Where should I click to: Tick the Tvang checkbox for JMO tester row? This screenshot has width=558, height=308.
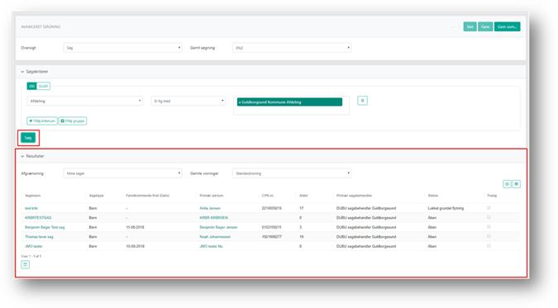(x=489, y=246)
